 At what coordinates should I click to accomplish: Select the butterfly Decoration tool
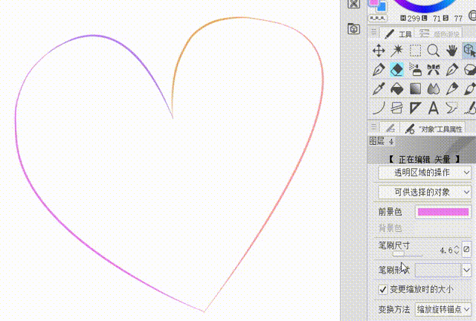(433, 70)
